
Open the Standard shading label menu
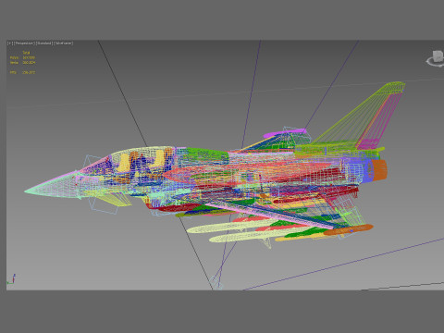(43, 43)
